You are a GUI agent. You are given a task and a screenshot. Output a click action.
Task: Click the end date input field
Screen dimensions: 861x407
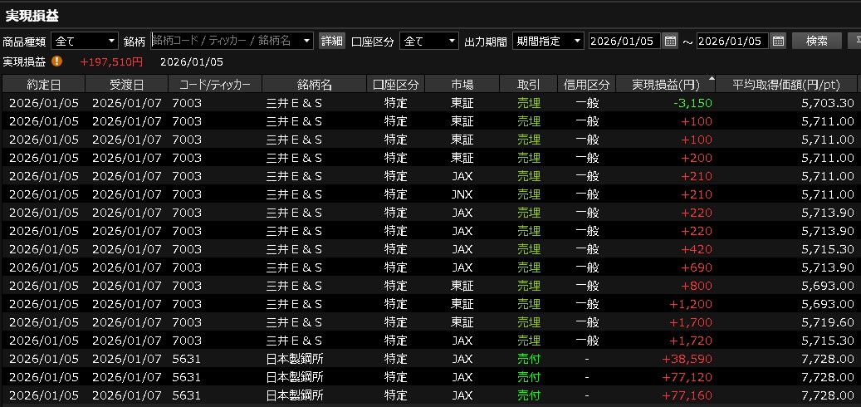tap(732, 41)
